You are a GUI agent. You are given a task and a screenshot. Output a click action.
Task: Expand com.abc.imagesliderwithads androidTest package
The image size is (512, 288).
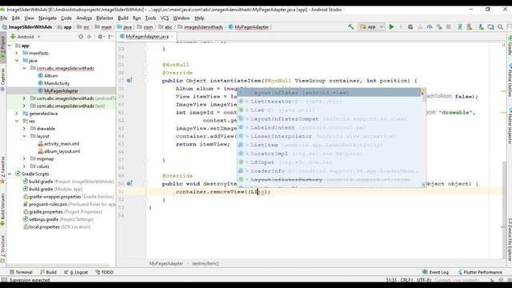25,98
